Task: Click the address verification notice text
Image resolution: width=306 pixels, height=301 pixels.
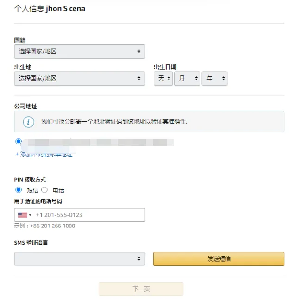Action: (115, 122)
